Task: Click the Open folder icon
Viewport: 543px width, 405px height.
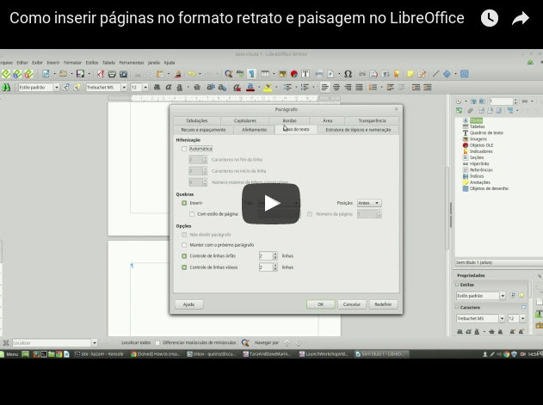Action: [63, 74]
